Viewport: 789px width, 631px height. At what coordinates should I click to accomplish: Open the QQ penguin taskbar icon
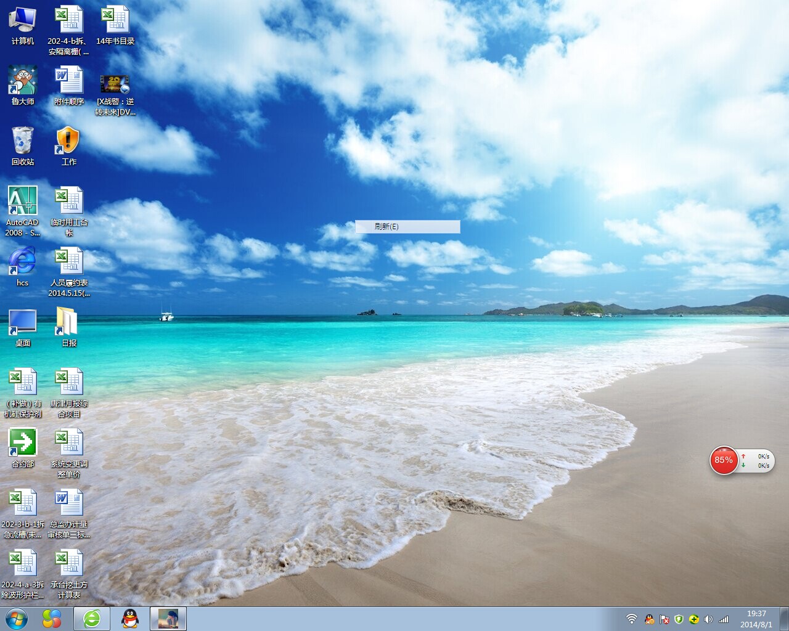pyautogui.click(x=130, y=619)
